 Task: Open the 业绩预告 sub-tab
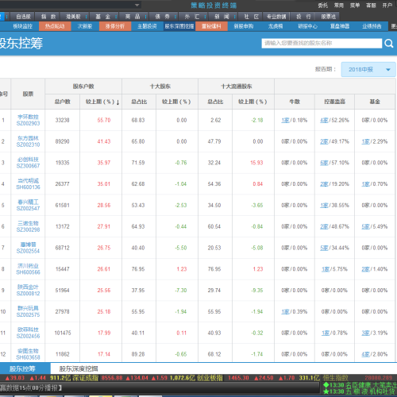[372, 26]
